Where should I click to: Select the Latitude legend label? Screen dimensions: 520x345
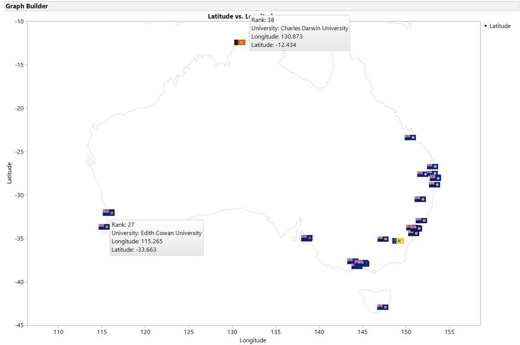pos(500,26)
